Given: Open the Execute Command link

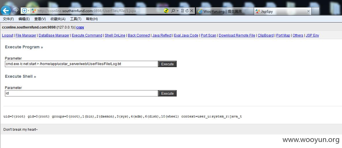Looking at the screenshot, I should tap(87, 35).
